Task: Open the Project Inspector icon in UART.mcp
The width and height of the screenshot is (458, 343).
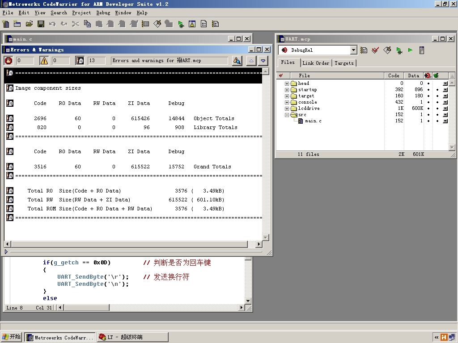Action: tap(422, 50)
